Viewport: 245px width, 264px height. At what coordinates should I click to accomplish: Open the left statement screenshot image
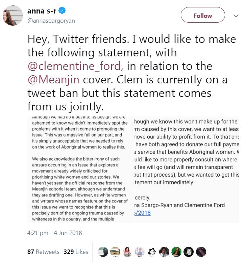pyautogui.click(x=81, y=169)
